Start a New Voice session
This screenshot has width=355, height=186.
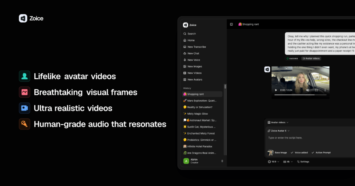tap(194, 60)
